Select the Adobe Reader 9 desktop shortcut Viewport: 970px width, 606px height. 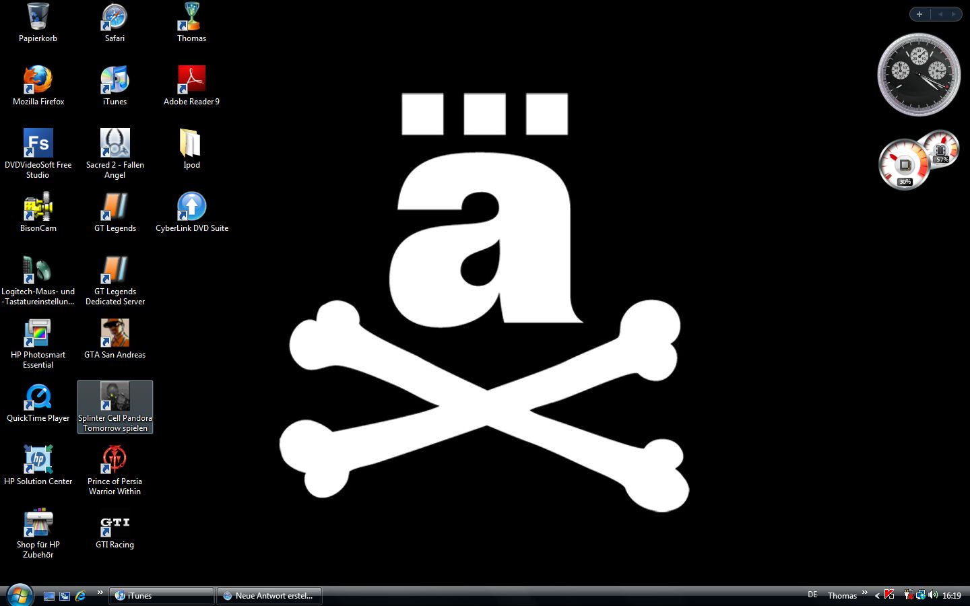191,86
